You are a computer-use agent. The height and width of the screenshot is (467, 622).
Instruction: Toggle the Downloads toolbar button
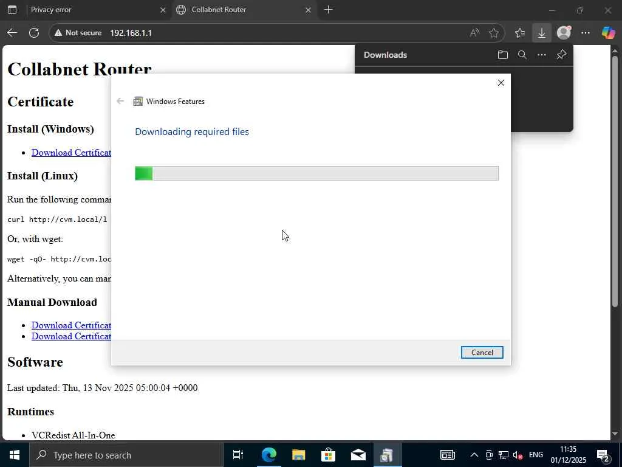541,33
